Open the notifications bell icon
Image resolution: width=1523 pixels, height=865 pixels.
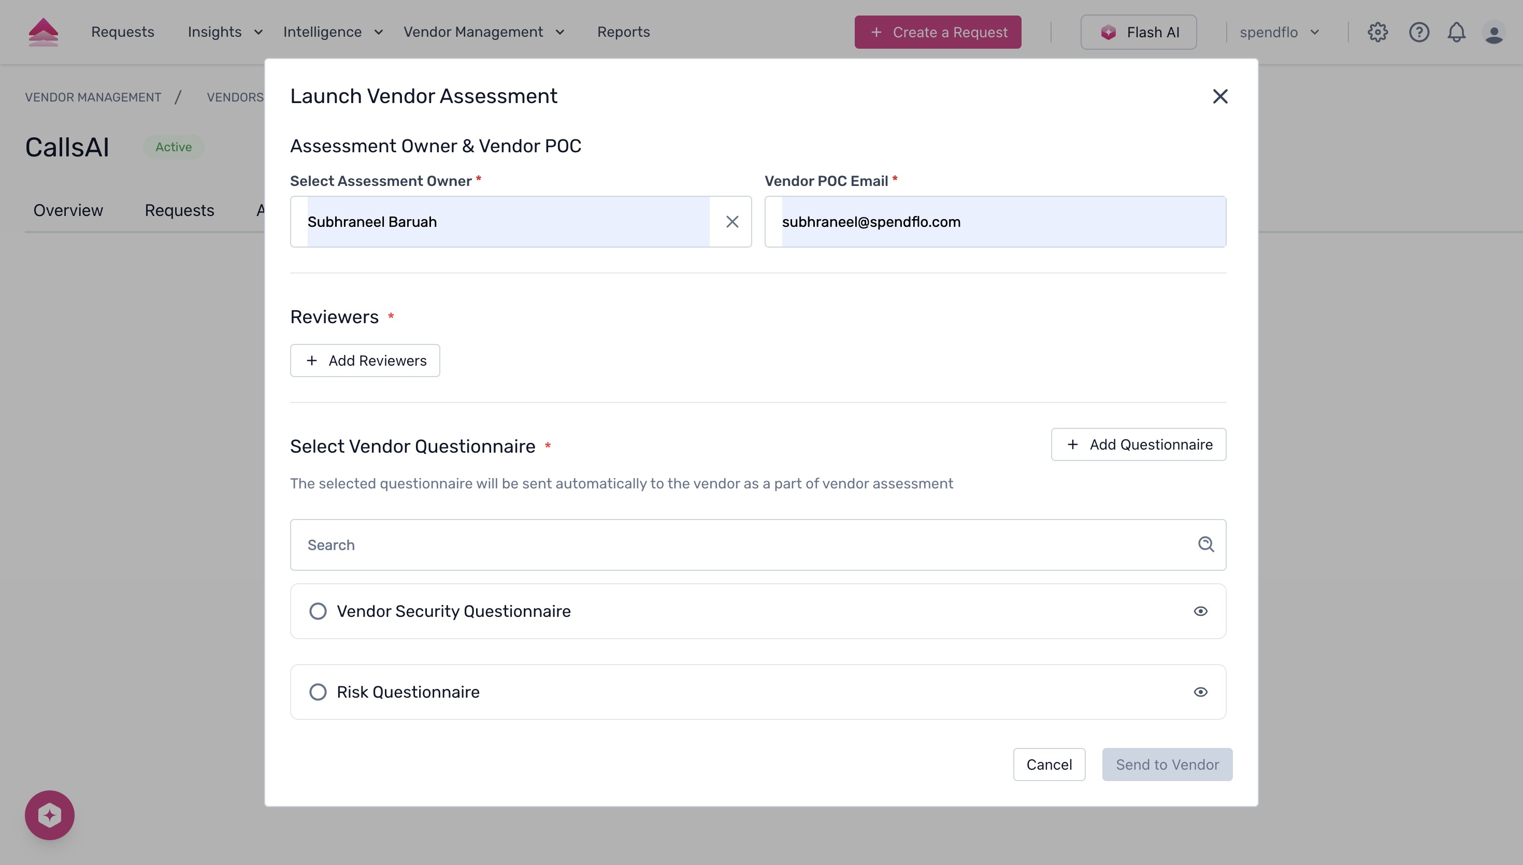click(x=1456, y=32)
